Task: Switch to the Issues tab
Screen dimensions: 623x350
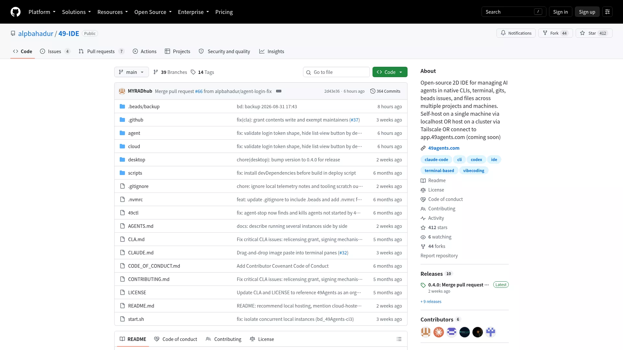Action: click(x=55, y=52)
